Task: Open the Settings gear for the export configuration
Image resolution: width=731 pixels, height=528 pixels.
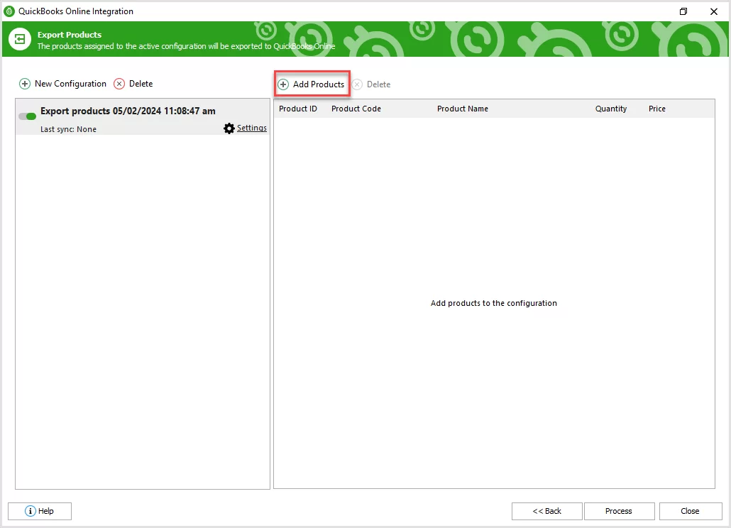Action: 229,128
